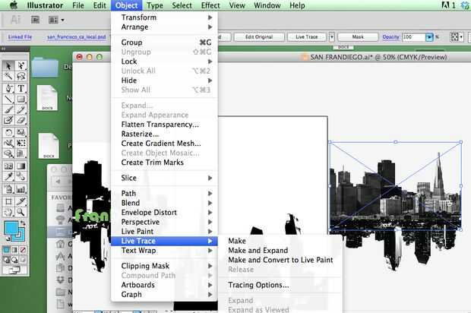The image size is (471, 313).
Task: Select the Pen tool
Action: coord(8,88)
